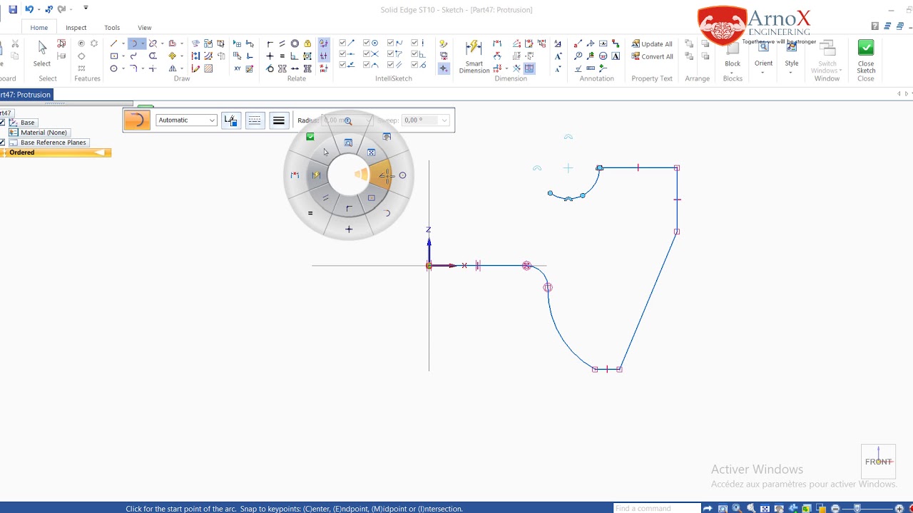Apply the Concentric relationship from Relate group
The height and width of the screenshot is (513, 913).
295,43
